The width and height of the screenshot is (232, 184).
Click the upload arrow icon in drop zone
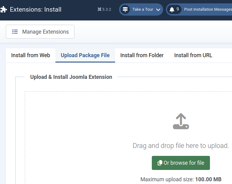(x=181, y=121)
